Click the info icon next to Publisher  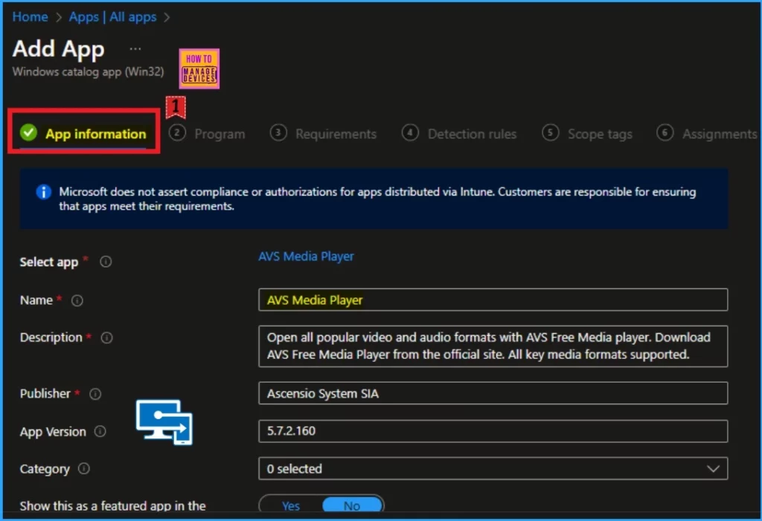click(x=95, y=394)
